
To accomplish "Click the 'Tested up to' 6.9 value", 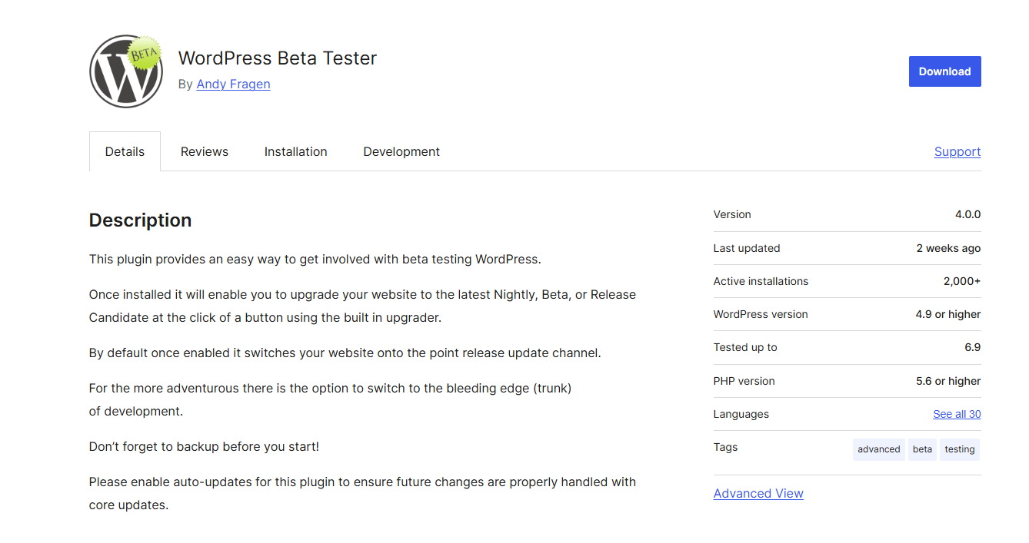I will 973,347.
